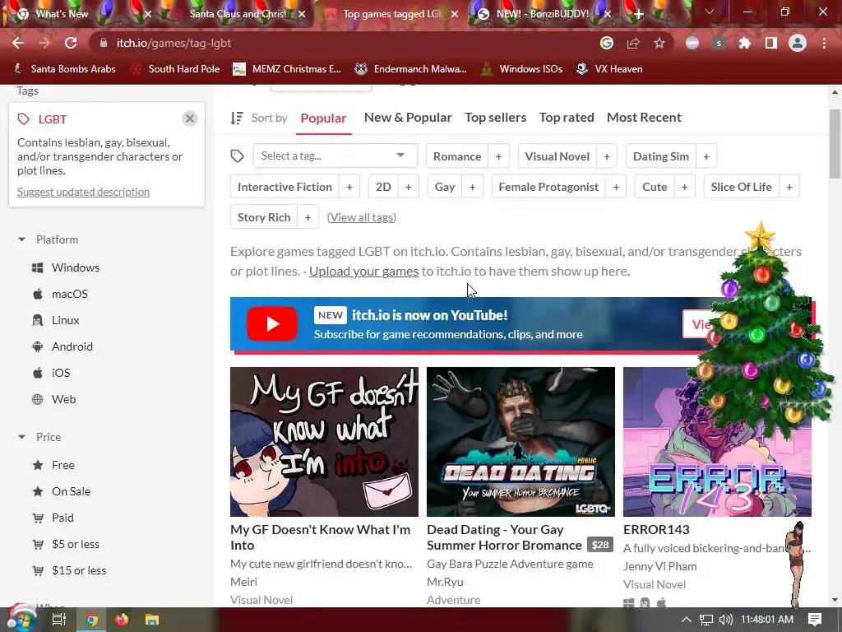Sort by Top rated
Viewport: 842px width, 632px height.
567,118
